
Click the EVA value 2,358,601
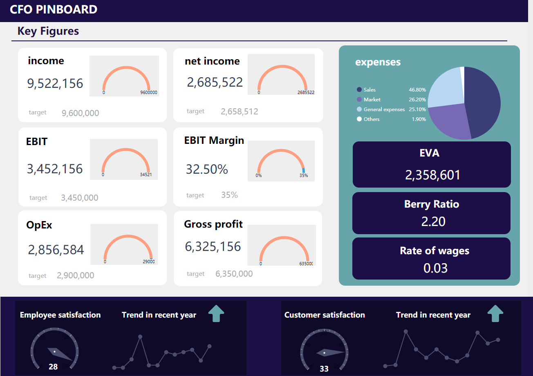pos(433,175)
